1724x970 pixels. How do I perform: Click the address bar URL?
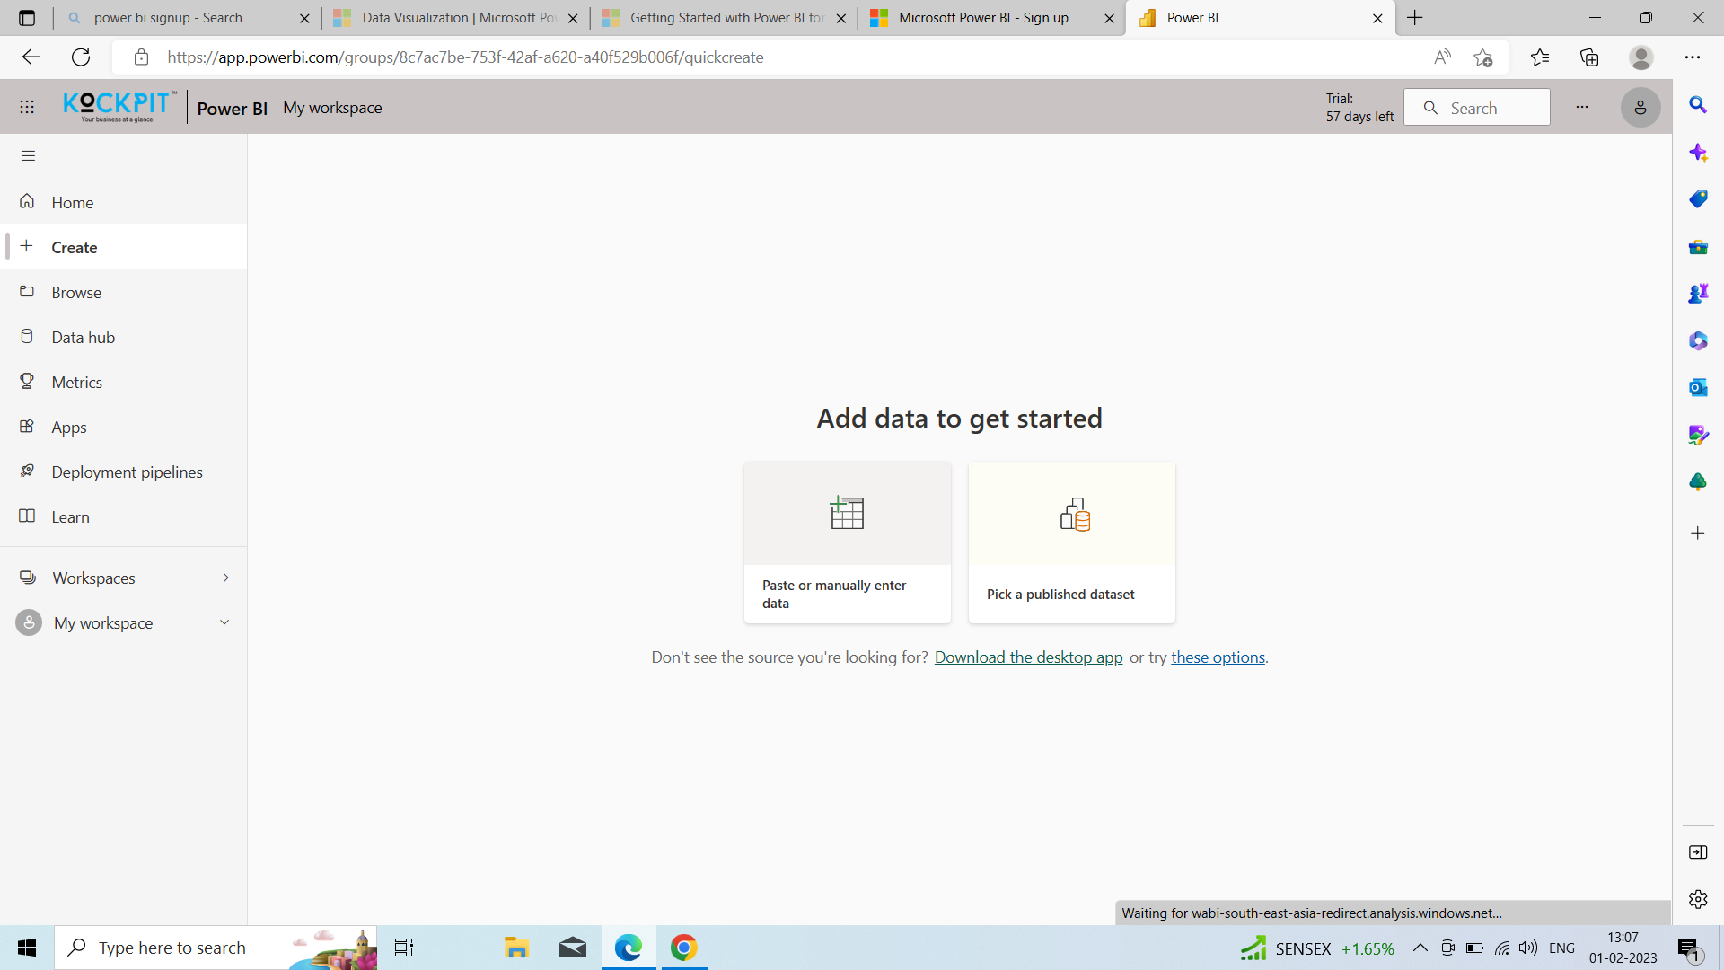coord(465,57)
